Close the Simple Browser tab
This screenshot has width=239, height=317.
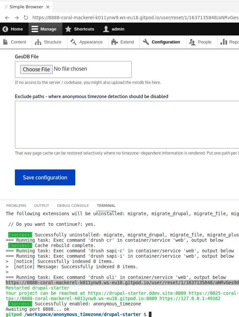point(48,7)
